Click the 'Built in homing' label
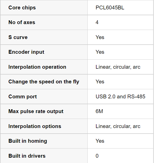The width and height of the screenshot is (154, 163). [x=28, y=141]
